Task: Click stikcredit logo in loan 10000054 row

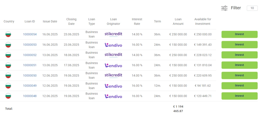Action: [x=113, y=35]
